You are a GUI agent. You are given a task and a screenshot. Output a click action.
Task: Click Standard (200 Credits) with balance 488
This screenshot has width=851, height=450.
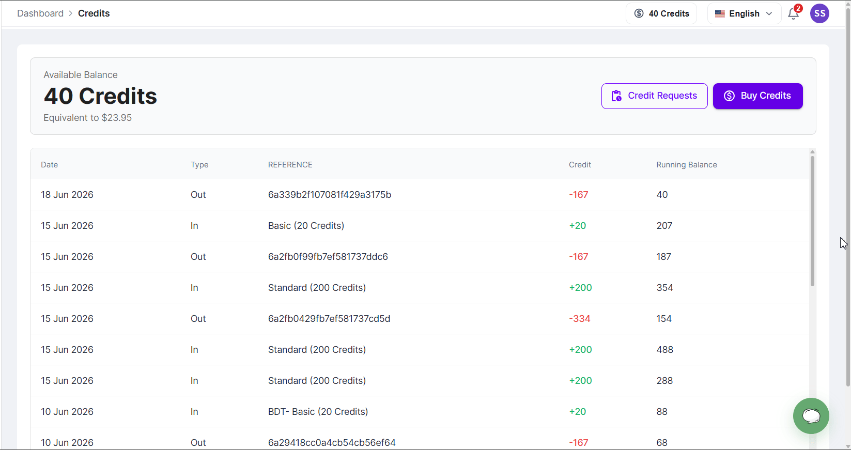(317, 350)
